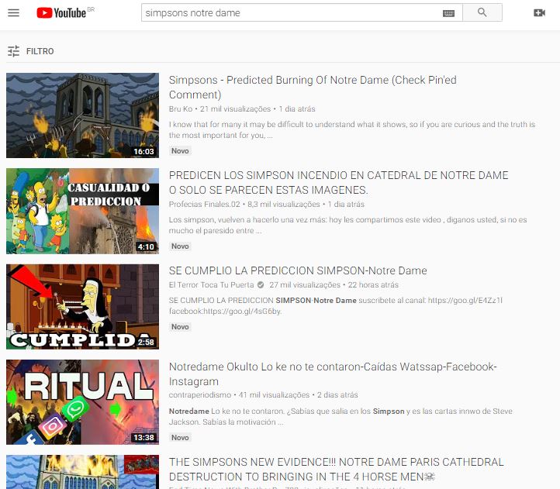Visit El Terror Toca Tu Puerta channel

pyautogui.click(x=212, y=285)
